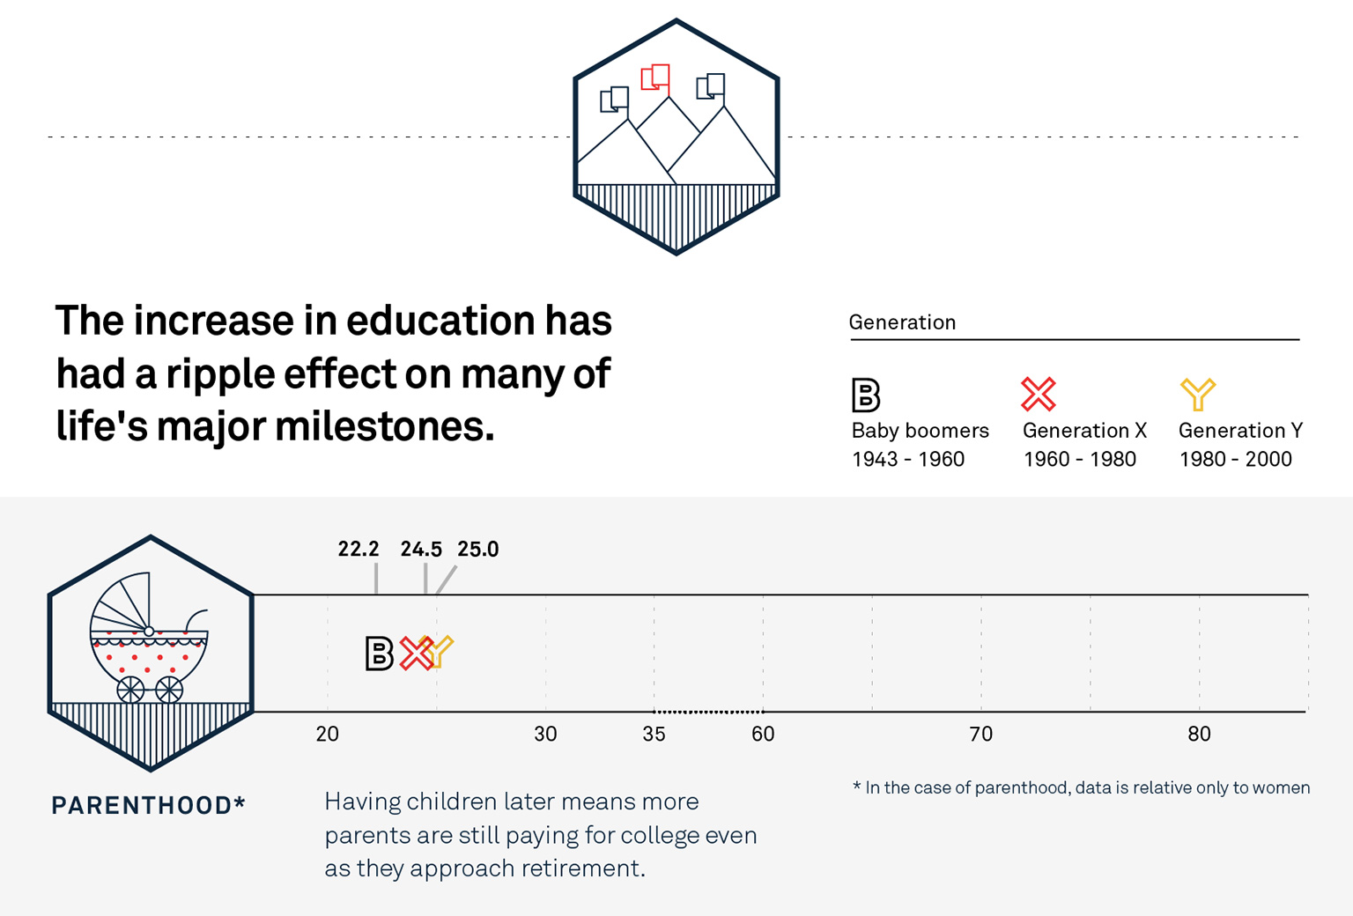The image size is (1353, 916).
Task: Click the 25.0 value label
Action: coord(478,550)
